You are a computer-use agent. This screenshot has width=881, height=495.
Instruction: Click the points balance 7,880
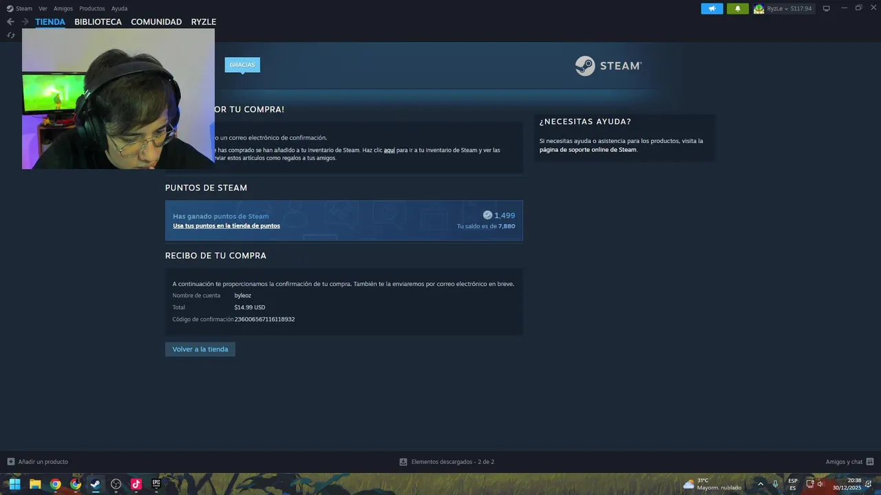(507, 226)
